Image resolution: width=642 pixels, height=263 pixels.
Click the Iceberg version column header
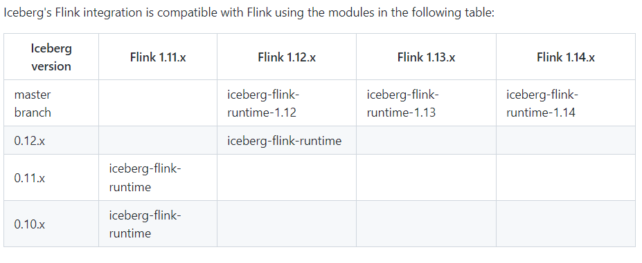(x=51, y=57)
